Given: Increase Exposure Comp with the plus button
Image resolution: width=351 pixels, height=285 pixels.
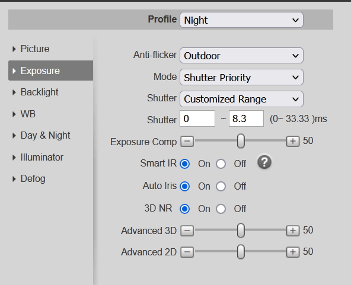Looking at the screenshot, I should pyautogui.click(x=293, y=141).
